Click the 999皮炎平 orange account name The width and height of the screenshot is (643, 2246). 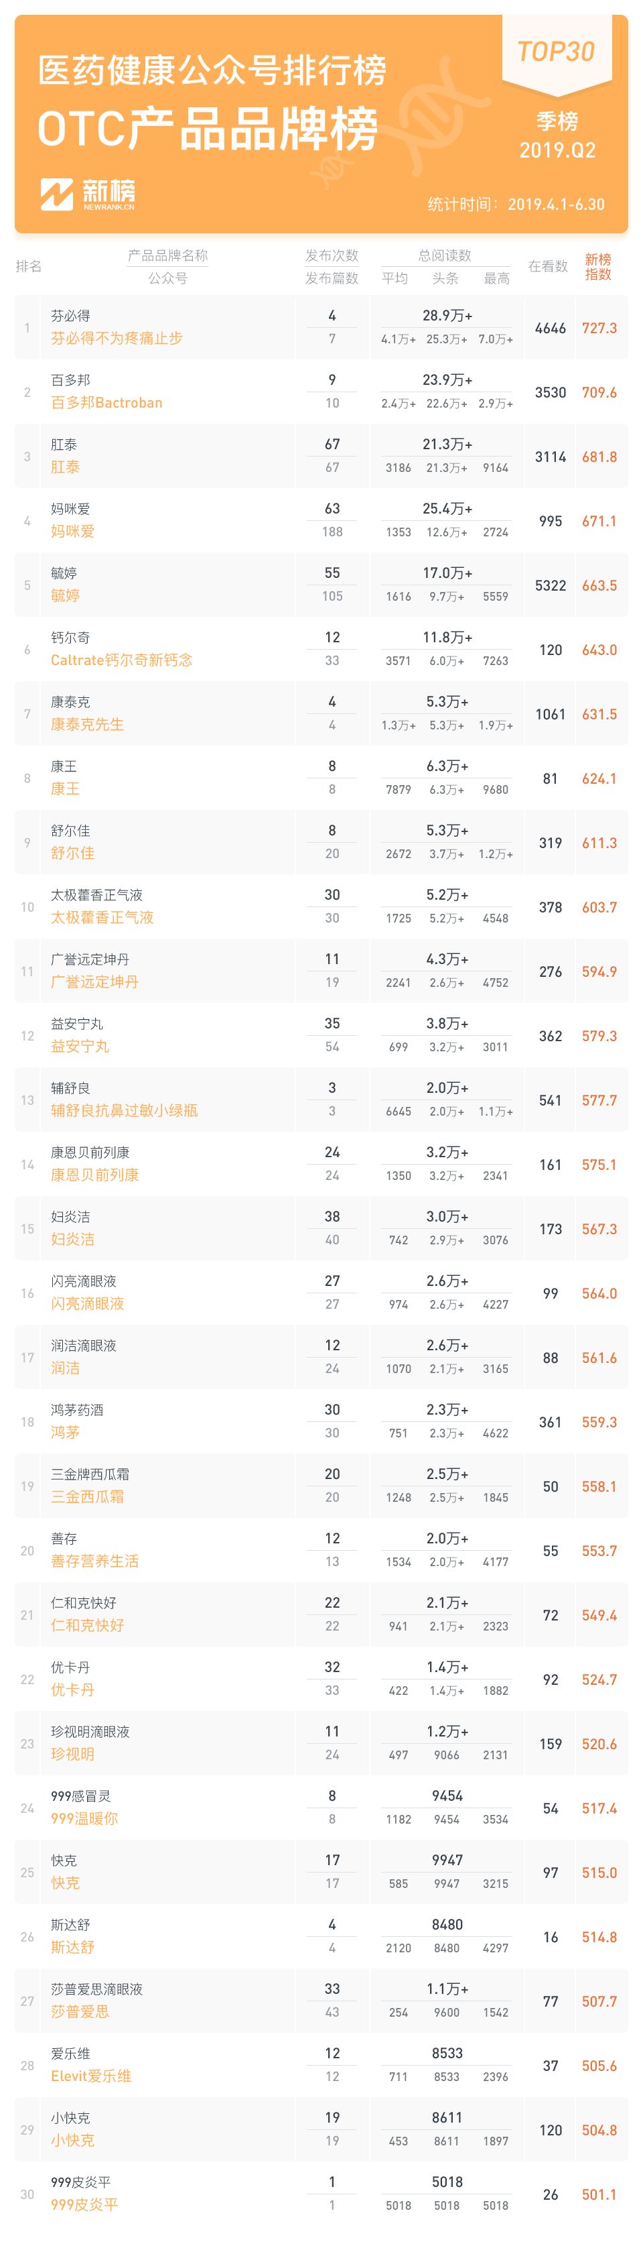[84, 2204]
